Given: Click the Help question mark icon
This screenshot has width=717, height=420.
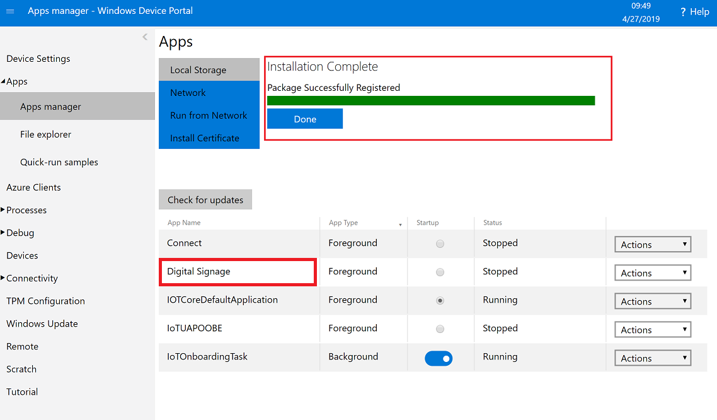Looking at the screenshot, I should (683, 12).
